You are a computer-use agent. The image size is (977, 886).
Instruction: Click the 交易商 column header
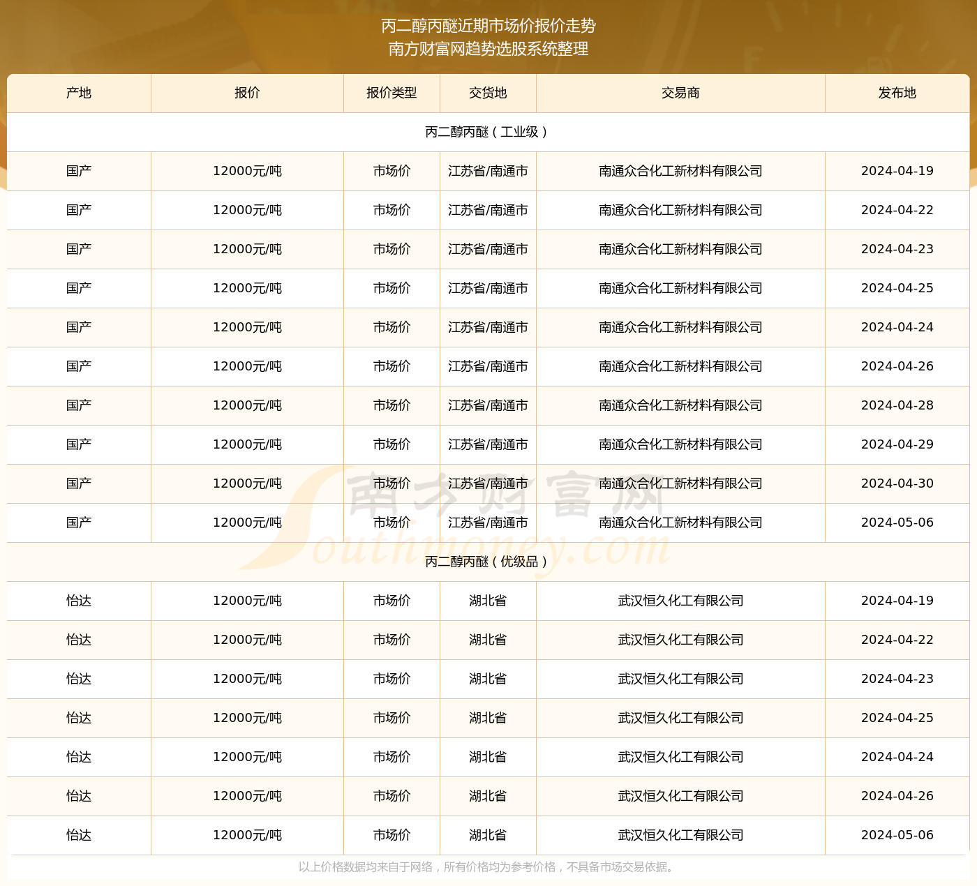[680, 93]
